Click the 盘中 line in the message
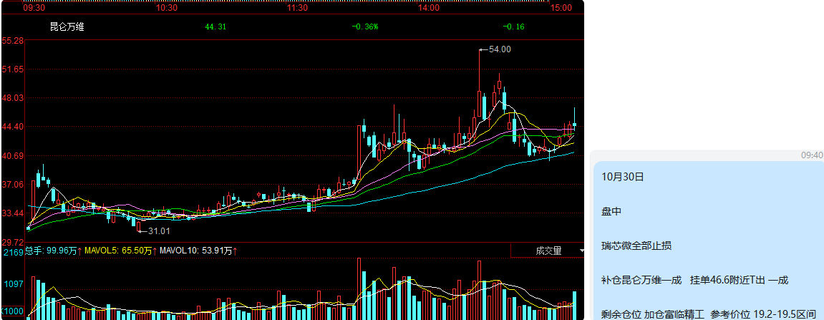The width and height of the screenshot is (824, 320). click(611, 212)
